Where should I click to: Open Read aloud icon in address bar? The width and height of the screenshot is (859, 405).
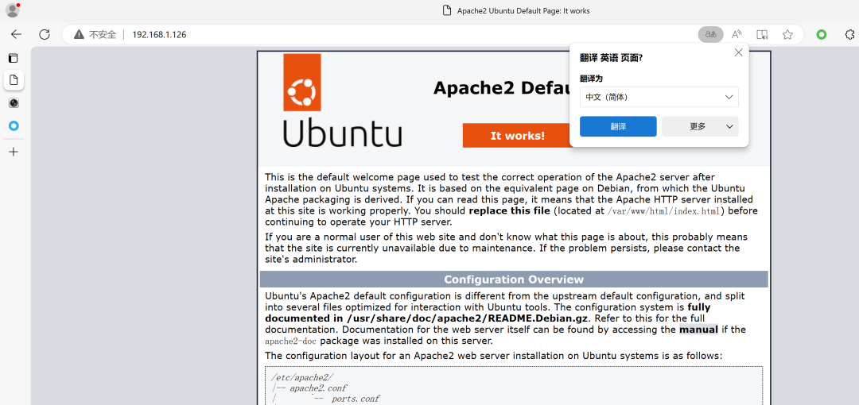point(737,34)
